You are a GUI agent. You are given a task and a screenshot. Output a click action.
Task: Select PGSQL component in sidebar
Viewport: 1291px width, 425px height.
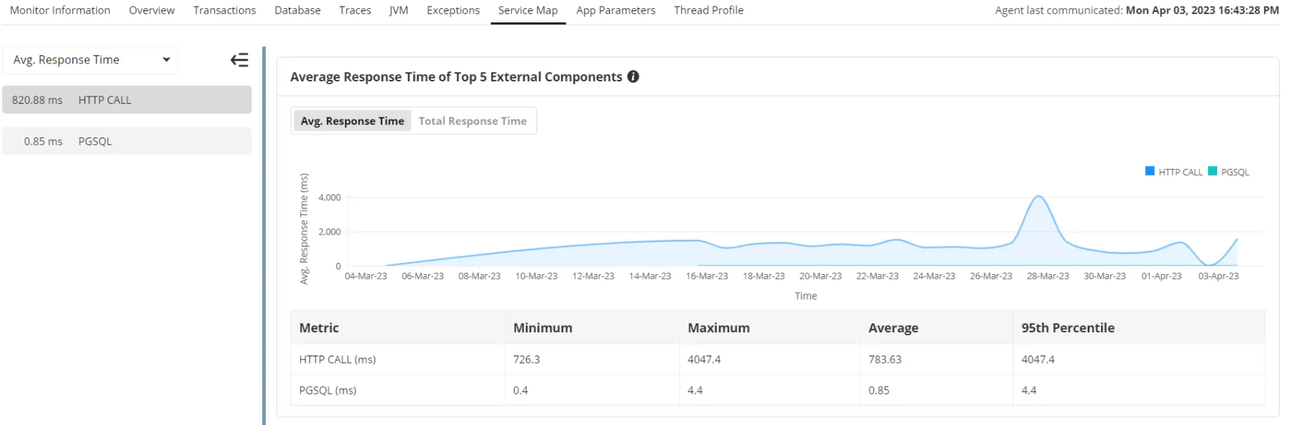coord(127,141)
